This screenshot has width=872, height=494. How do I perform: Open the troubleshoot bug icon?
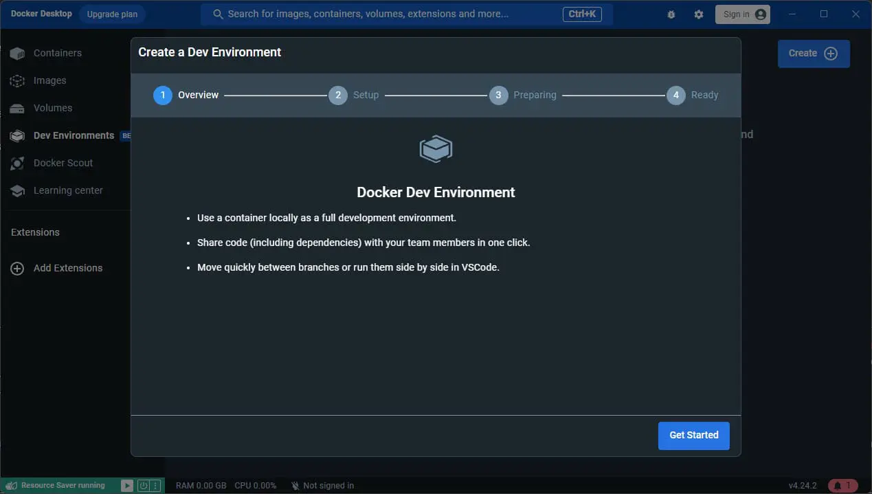coord(671,14)
